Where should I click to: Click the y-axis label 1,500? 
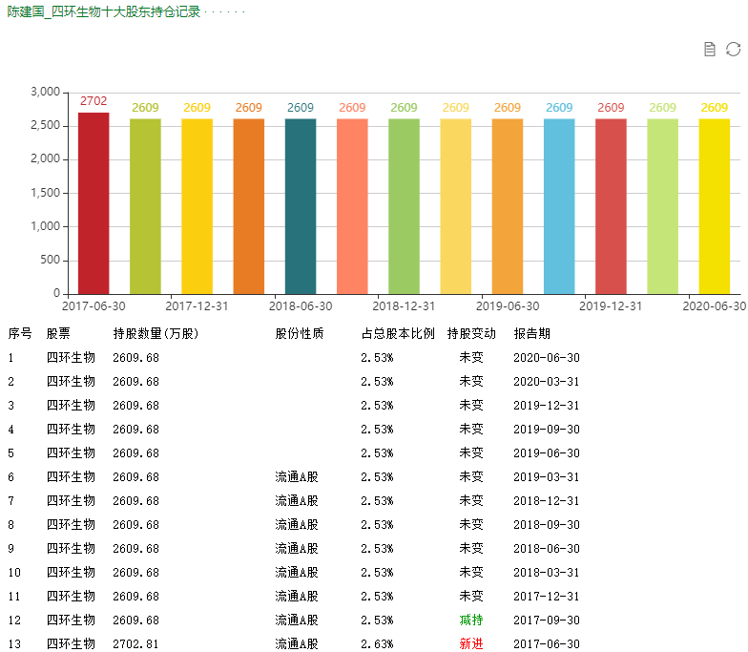tap(46, 193)
